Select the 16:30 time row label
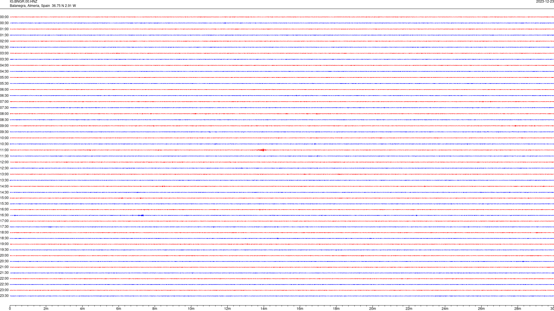This screenshot has height=311, width=554. point(4,215)
